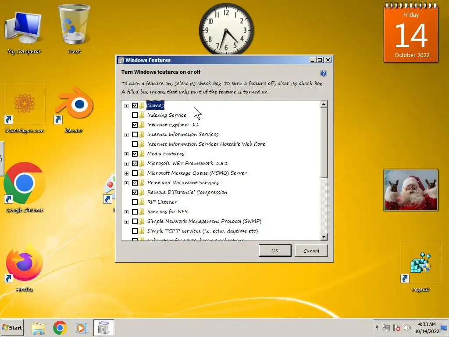
Task: Click the Show desktop button
Action: tap(445, 327)
